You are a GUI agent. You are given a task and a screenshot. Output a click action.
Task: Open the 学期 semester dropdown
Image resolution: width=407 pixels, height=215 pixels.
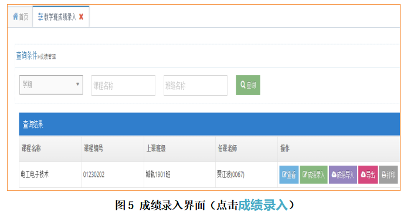point(51,85)
